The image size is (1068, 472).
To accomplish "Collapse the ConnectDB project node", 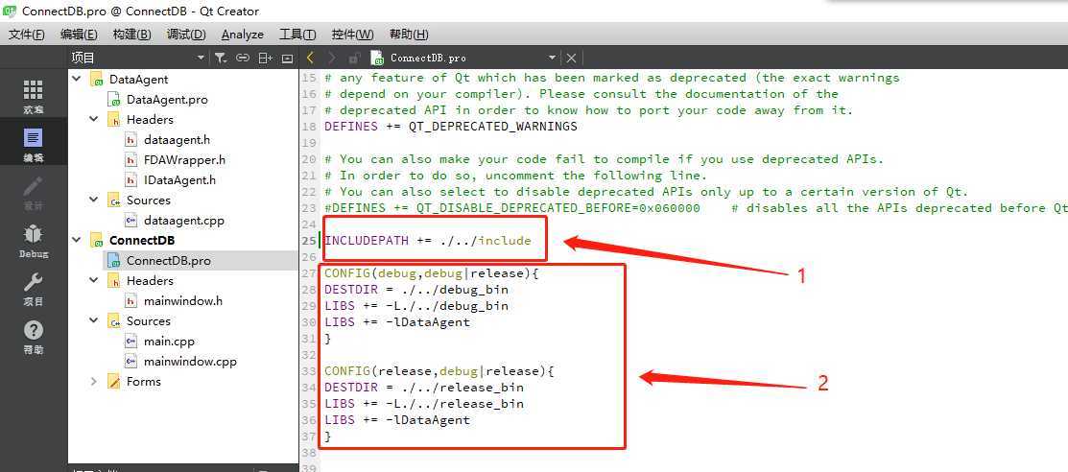I will click(77, 241).
